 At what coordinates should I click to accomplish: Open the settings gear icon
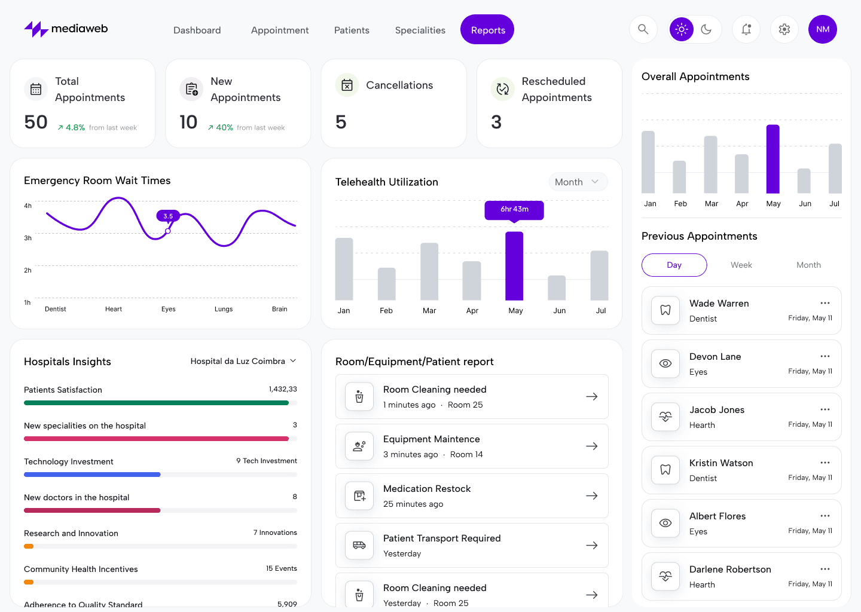coord(784,29)
